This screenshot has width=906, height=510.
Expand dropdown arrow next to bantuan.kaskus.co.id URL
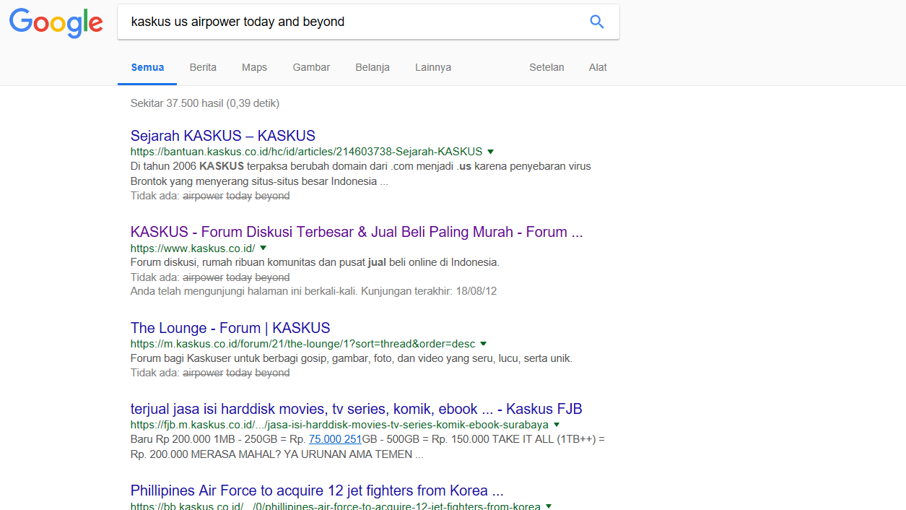click(x=491, y=152)
